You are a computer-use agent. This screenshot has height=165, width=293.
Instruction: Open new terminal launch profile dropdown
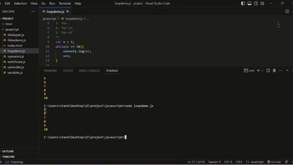(x=262, y=71)
